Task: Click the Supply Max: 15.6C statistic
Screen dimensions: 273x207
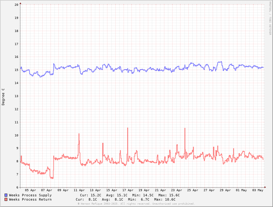Action: click(x=167, y=195)
